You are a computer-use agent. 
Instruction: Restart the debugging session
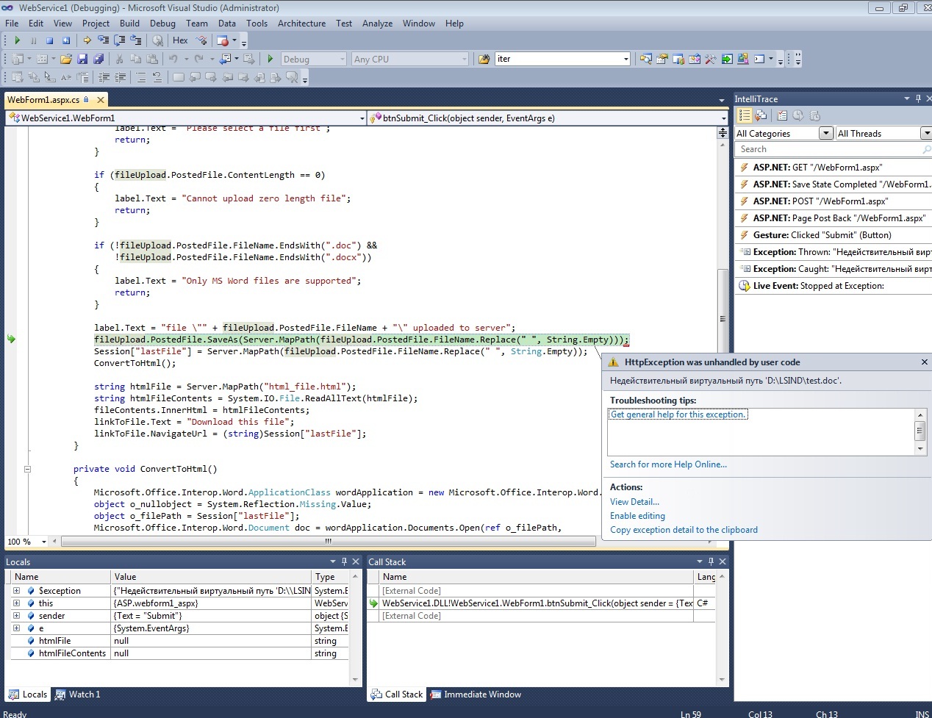point(66,40)
